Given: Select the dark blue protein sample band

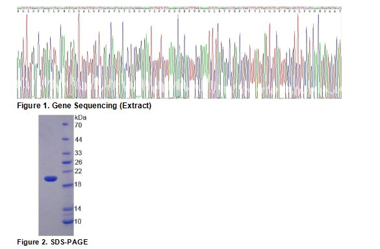Looking at the screenshot, I should 51,179.
